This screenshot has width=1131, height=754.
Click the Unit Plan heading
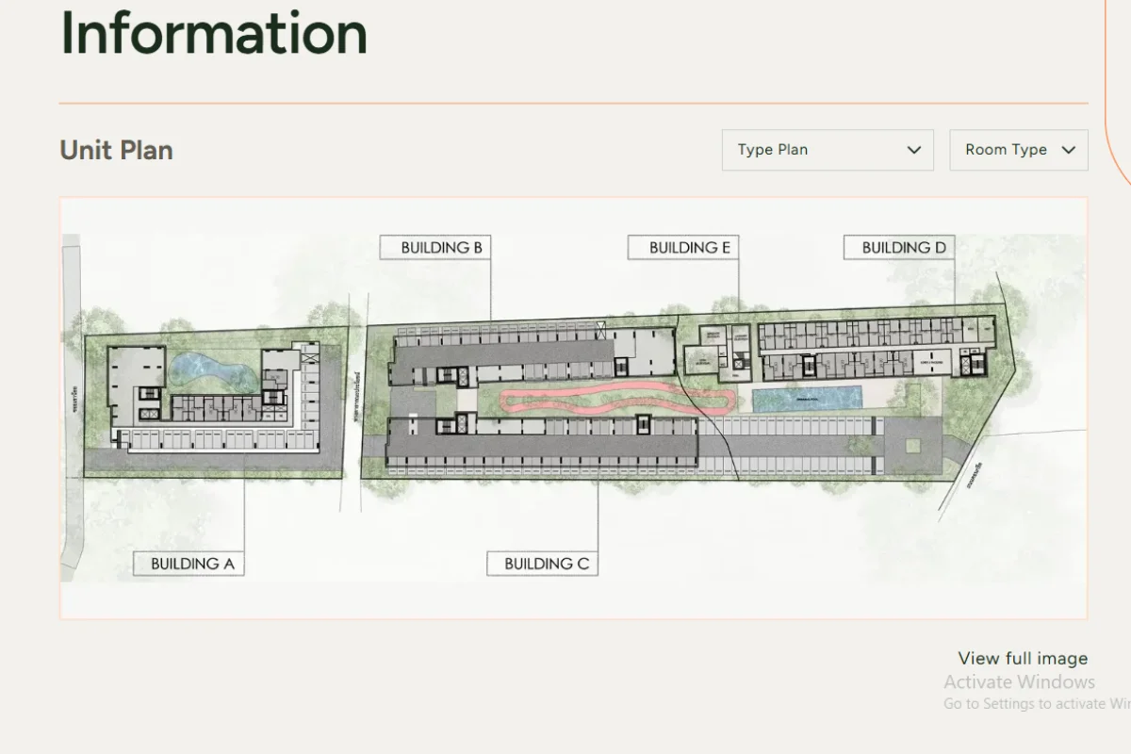pyautogui.click(x=116, y=150)
